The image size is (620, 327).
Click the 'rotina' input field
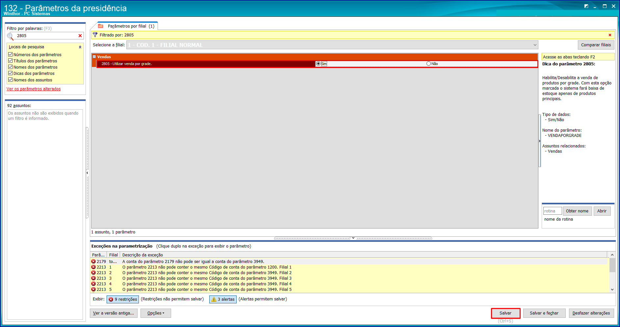pos(552,211)
